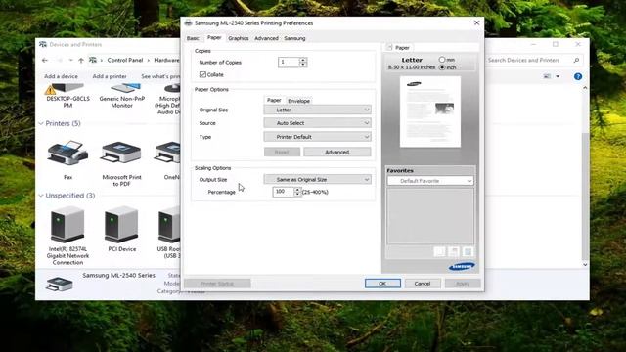This screenshot has width=626, height=352.
Task: Click the up arrow in Devices and Printers
Action: coord(81,61)
